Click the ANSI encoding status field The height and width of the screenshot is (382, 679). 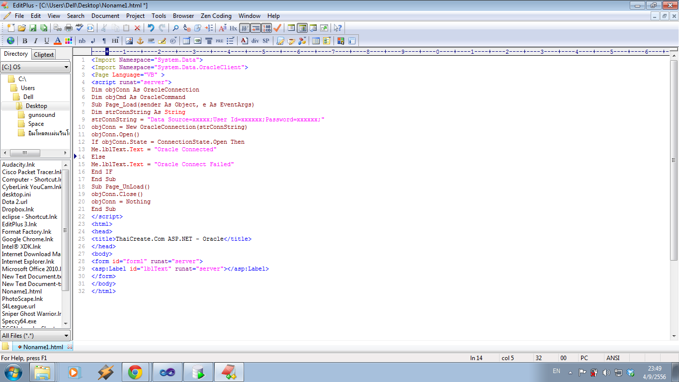tap(612, 358)
